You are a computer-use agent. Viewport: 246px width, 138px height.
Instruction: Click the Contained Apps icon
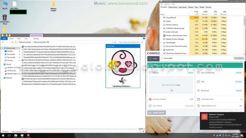(198, 99)
